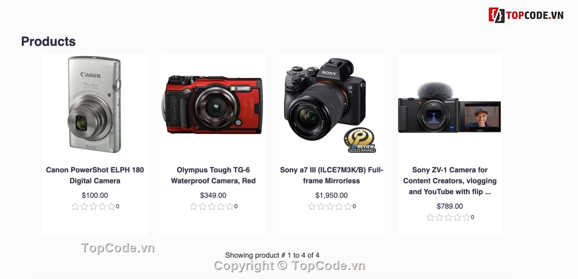The width and height of the screenshot is (578, 279).
Task: Rate the Sony a7 III four stars
Action: [339, 207]
